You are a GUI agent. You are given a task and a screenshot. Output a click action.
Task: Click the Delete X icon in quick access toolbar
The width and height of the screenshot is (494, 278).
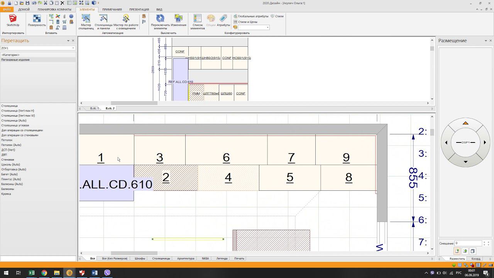62,3
